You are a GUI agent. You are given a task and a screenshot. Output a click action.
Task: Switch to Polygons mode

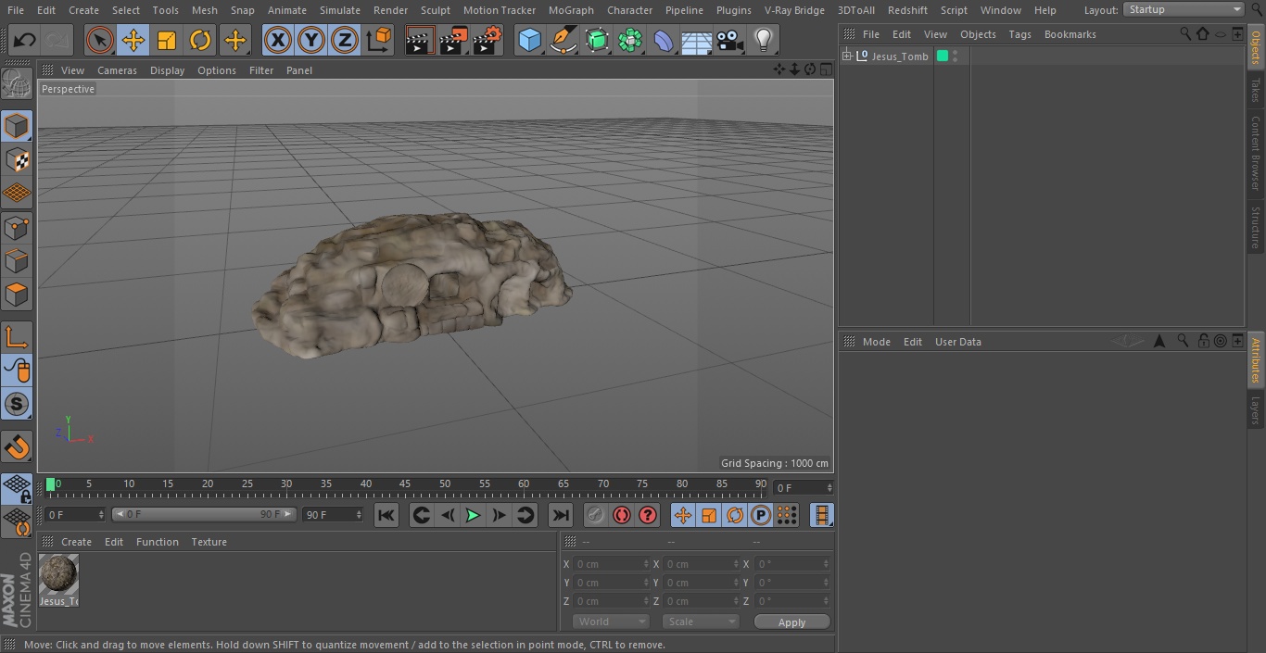tap(17, 295)
